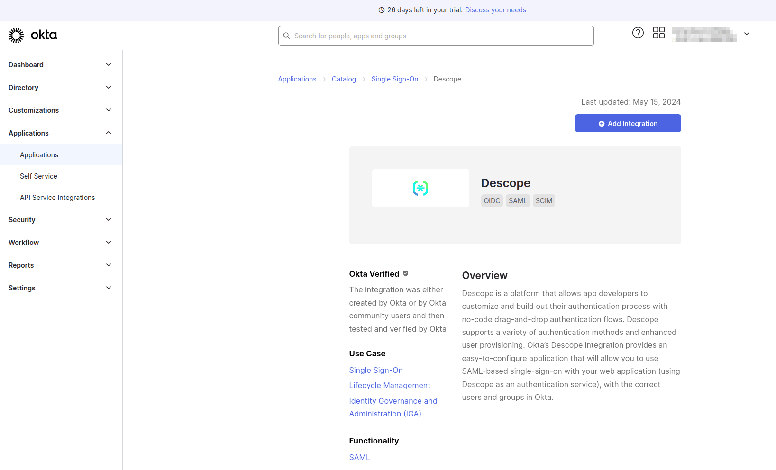776x470 pixels.
Task: Click the plus icon inside Add Integration
Action: pos(601,123)
